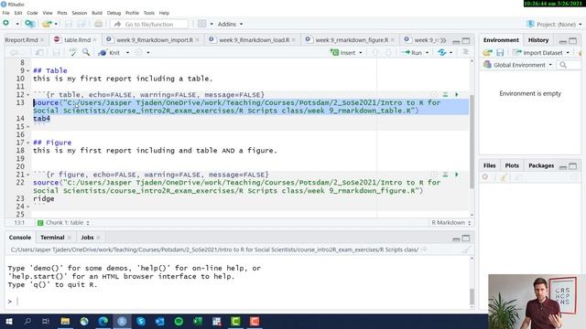Run all chunks above the table chunk
This screenshot has height=329, width=586.
[446, 95]
